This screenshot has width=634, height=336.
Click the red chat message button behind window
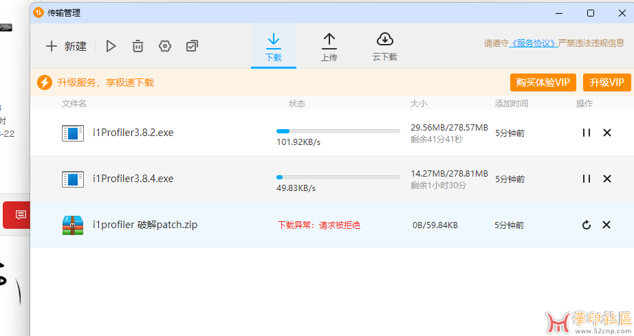17,215
